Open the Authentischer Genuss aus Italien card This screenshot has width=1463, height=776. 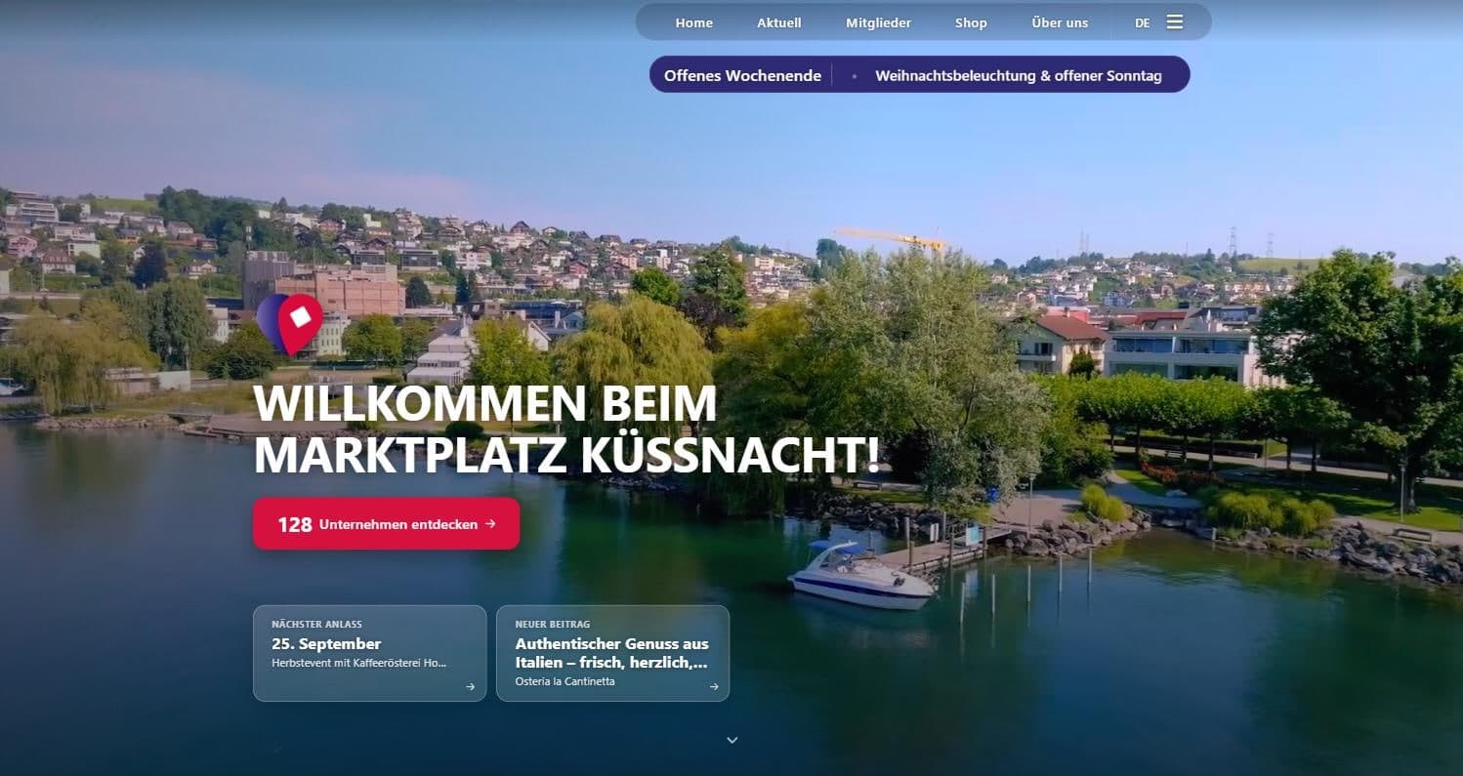(x=612, y=653)
